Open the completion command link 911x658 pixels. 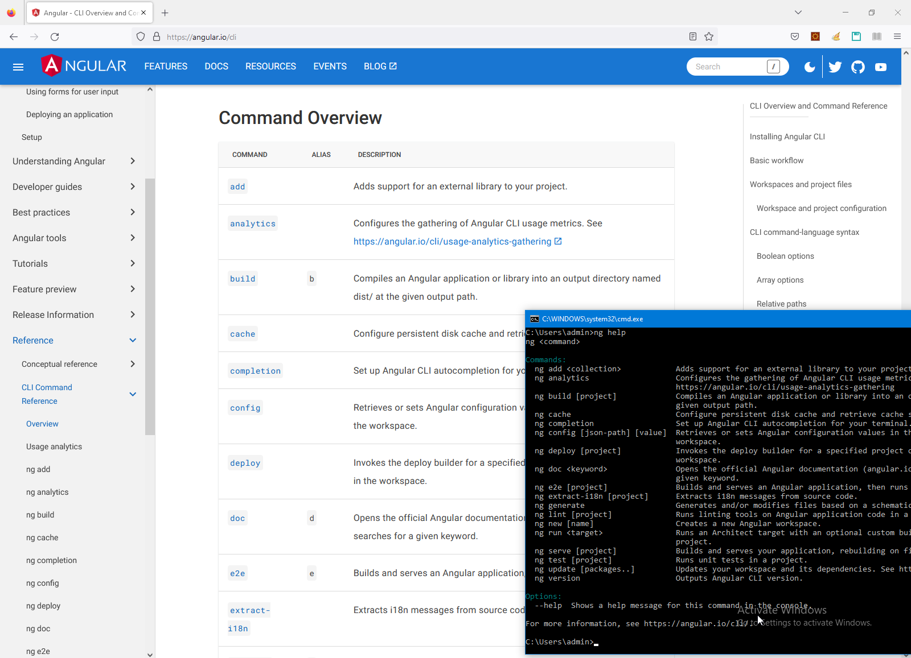tap(255, 371)
